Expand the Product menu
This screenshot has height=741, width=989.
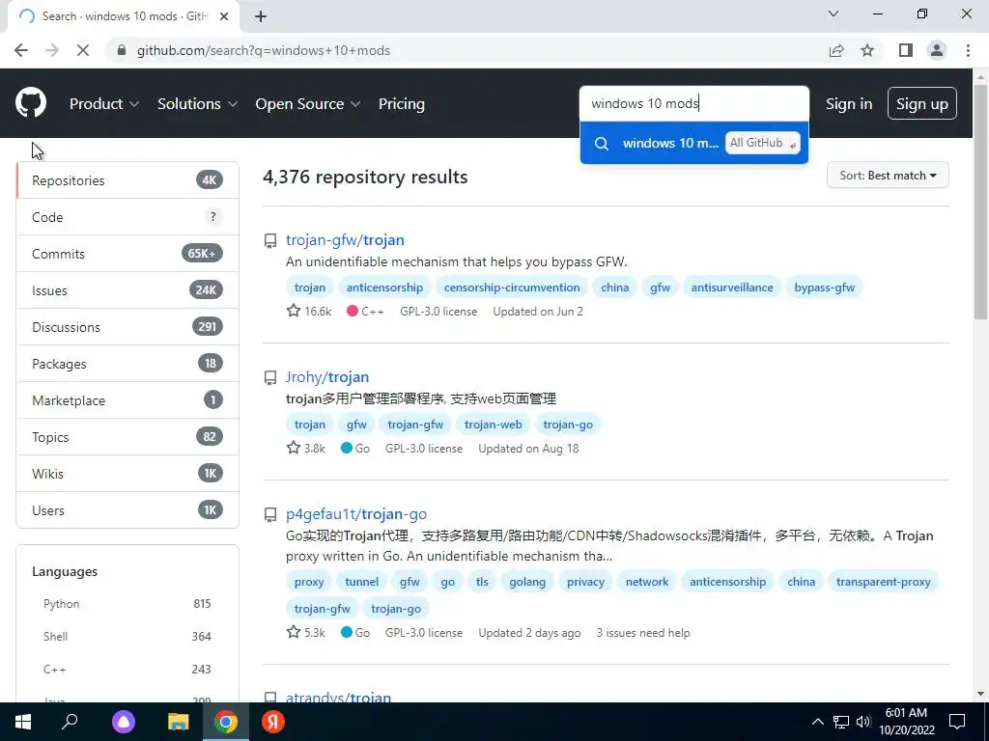(x=104, y=104)
